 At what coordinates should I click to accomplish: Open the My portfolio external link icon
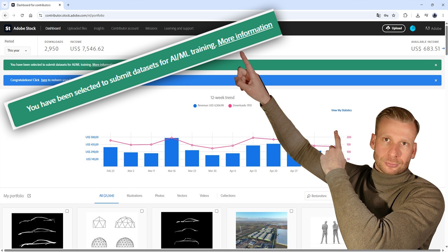point(29,196)
